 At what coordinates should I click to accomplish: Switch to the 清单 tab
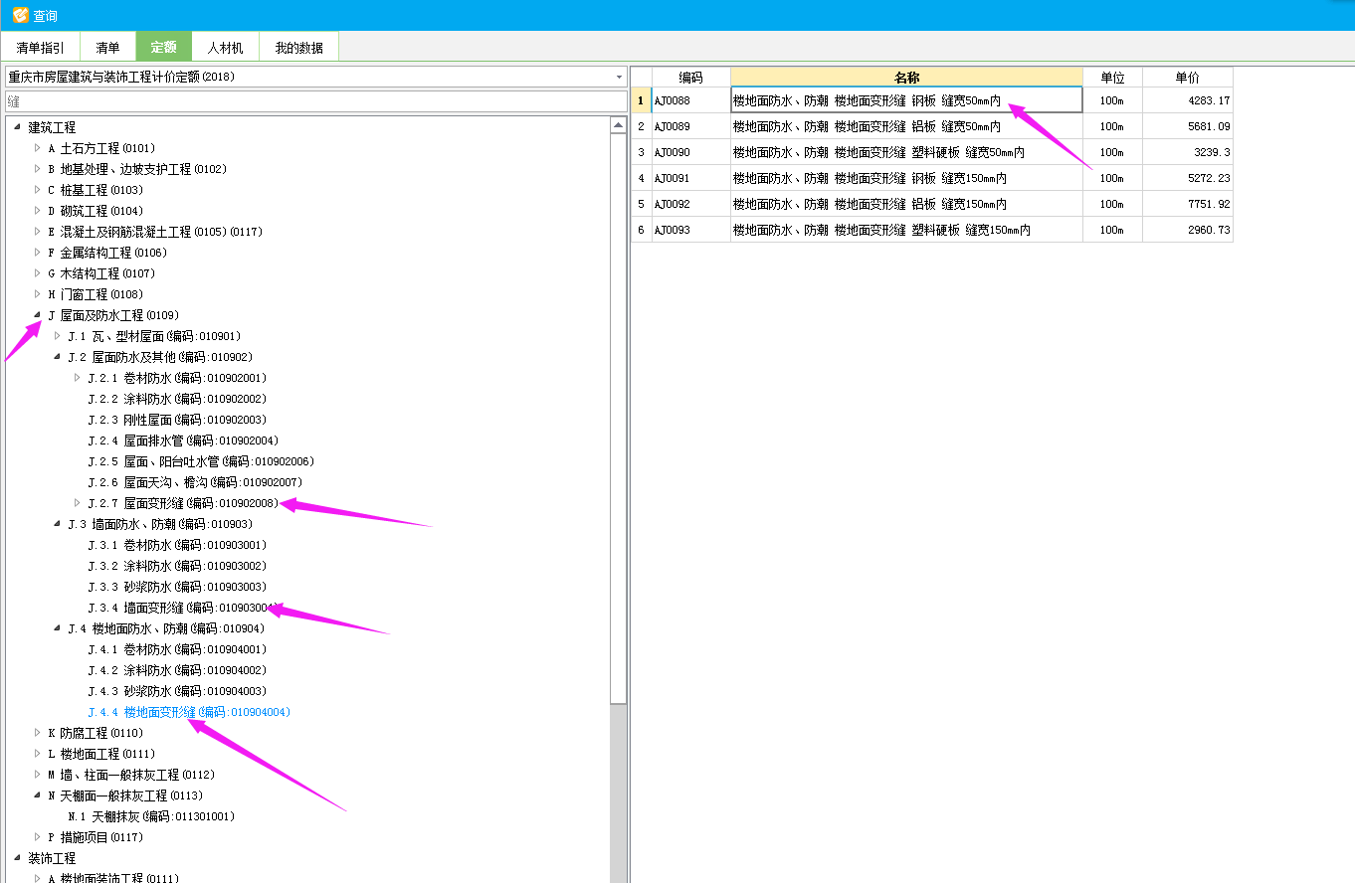(107, 47)
